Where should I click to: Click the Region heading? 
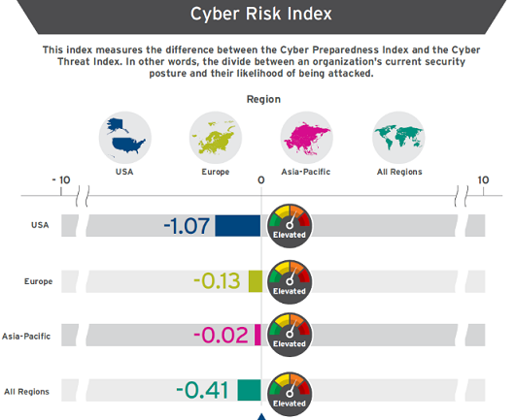(x=263, y=99)
